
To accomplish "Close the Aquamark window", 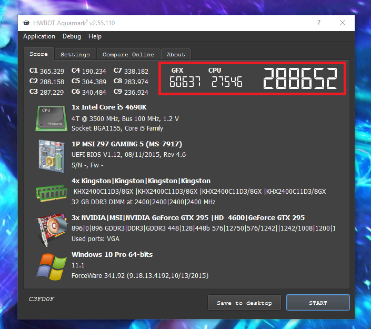I will [x=343, y=23].
